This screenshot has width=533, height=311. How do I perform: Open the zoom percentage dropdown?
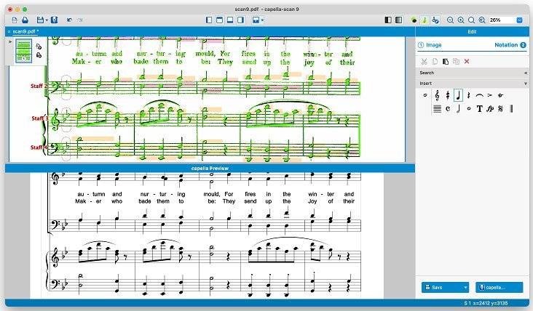tap(519, 20)
